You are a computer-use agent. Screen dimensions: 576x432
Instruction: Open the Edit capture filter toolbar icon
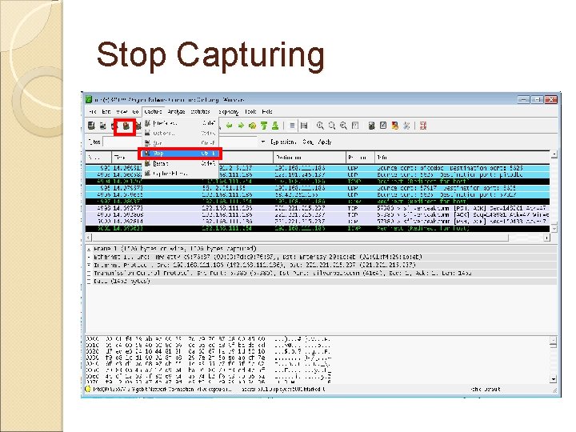pos(371,126)
